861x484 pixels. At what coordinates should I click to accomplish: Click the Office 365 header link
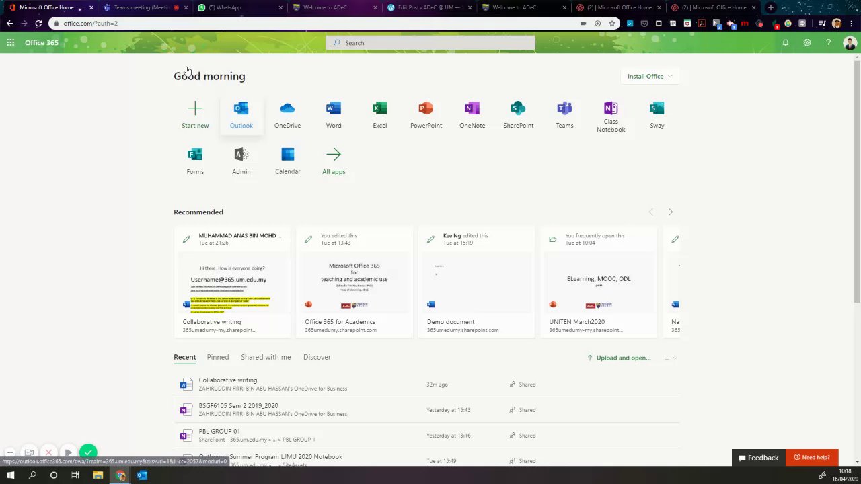click(x=42, y=42)
